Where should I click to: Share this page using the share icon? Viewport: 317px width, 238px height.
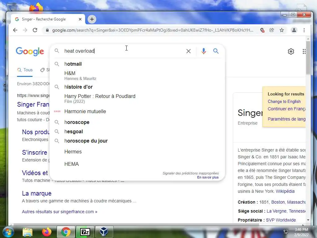pos(272,30)
